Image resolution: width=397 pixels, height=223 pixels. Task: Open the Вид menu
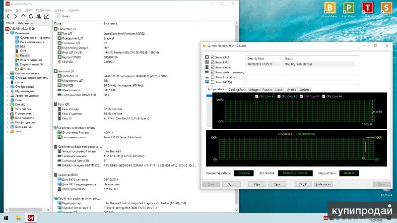pyautogui.click(x=18, y=10)
